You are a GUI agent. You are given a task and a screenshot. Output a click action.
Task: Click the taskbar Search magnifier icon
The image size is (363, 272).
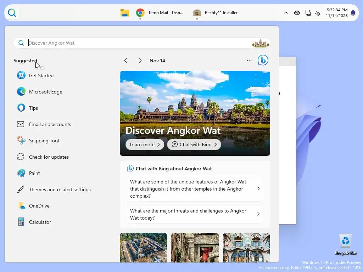[12, 13]
